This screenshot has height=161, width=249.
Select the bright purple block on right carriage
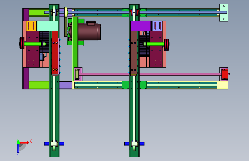coord(140,26)
